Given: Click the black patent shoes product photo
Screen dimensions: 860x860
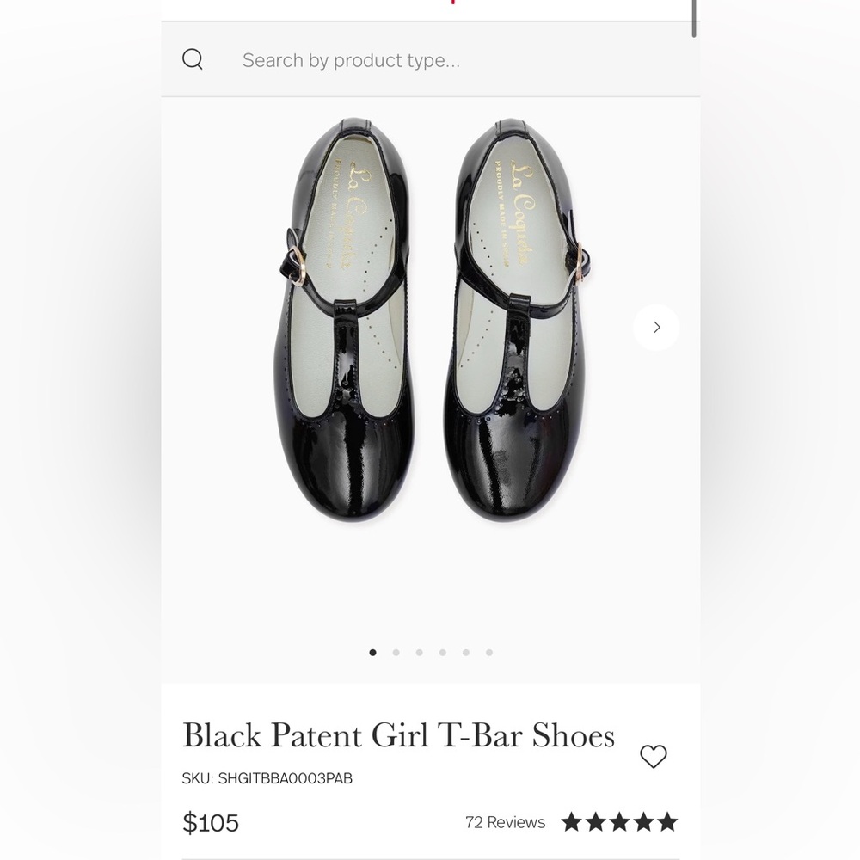Looking at the screenshot, I should pos(430,344).
